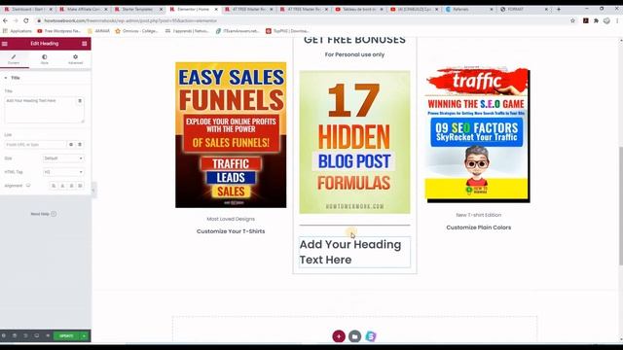Open the ITExamAnswers bookmark
Viewport: 623px width, 350px height.
[238, 31]
